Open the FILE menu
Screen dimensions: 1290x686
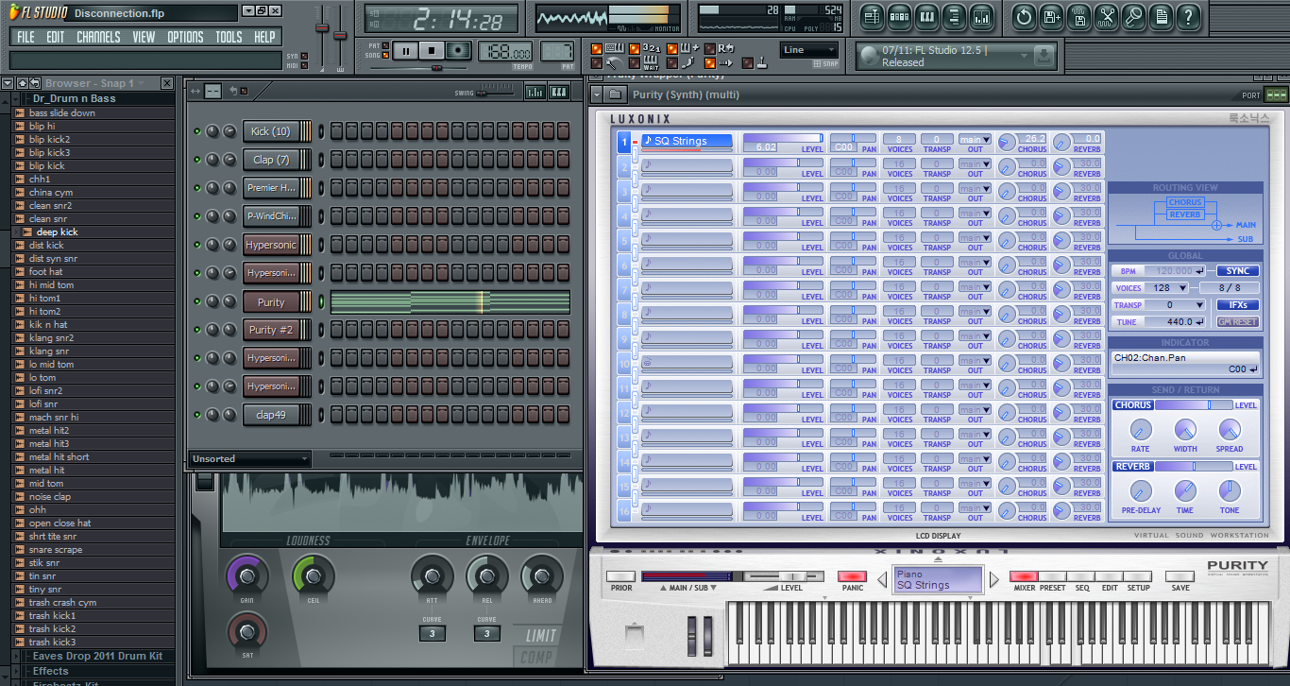(25, 37)
